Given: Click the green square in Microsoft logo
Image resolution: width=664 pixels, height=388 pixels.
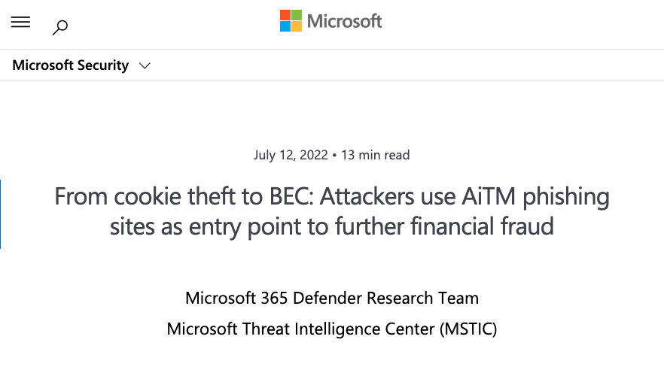Looking at the screenshot, I should coord(297,15).
